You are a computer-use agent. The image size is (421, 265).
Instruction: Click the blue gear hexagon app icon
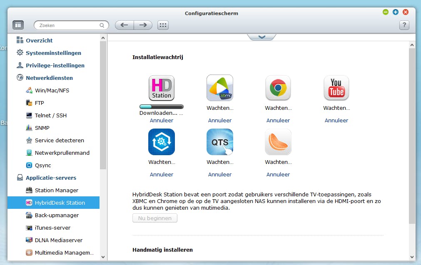162,142
